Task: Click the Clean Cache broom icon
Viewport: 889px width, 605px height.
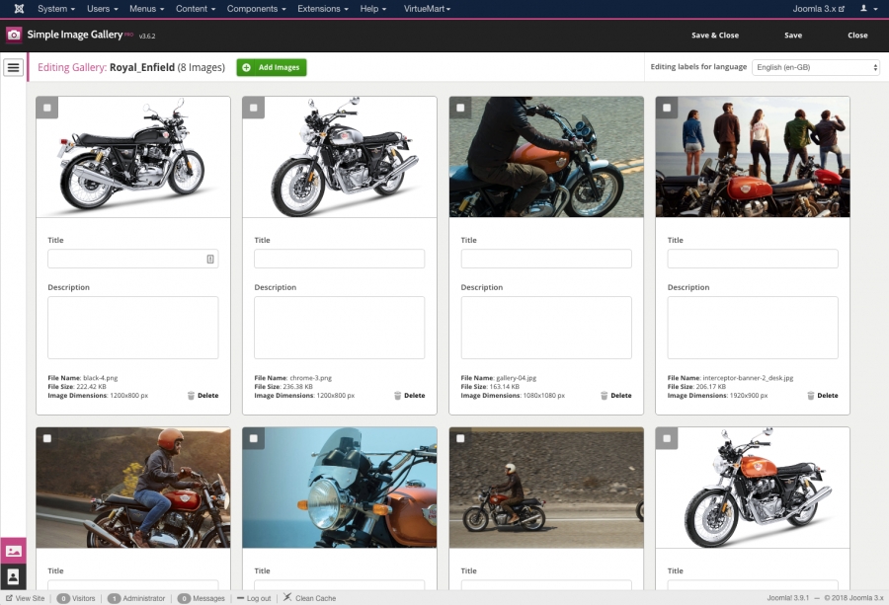Action: pos(287,597)
